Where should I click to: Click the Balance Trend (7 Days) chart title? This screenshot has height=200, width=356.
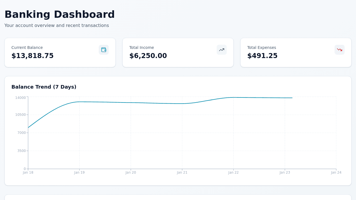point(44,87)
